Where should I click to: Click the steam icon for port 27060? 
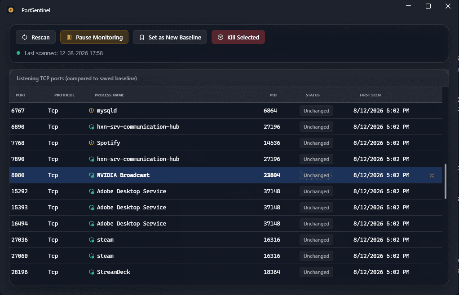tap(91, 256)
